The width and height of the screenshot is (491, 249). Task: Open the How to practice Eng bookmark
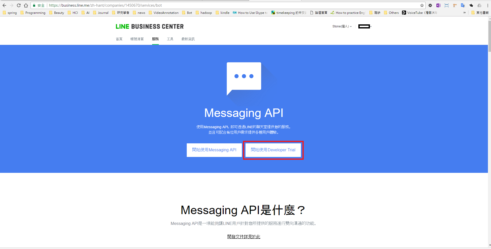348,13
